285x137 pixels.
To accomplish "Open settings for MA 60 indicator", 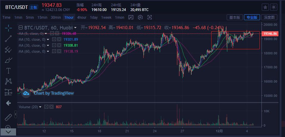I will (54, 51).
